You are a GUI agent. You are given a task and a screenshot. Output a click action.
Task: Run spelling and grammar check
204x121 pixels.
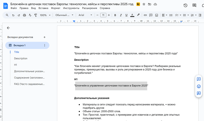[x=30, y=15]
